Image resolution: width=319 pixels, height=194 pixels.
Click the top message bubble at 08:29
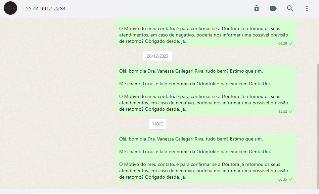pos(206,33)
